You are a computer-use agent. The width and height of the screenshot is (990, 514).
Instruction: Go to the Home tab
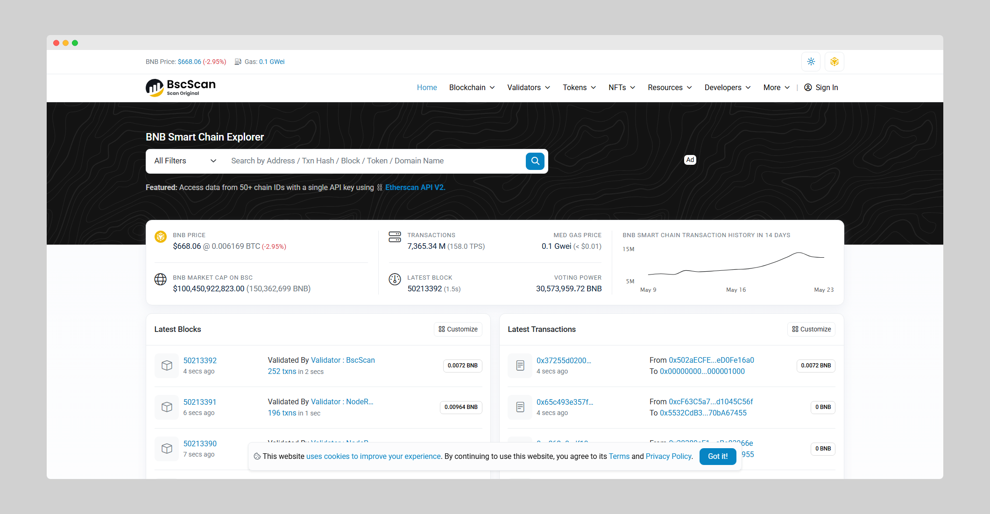pos(427,87)
